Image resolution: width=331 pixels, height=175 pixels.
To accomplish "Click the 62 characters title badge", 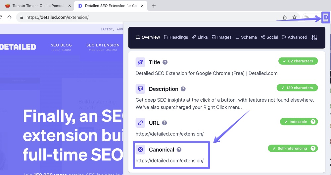I will point(298,61).
